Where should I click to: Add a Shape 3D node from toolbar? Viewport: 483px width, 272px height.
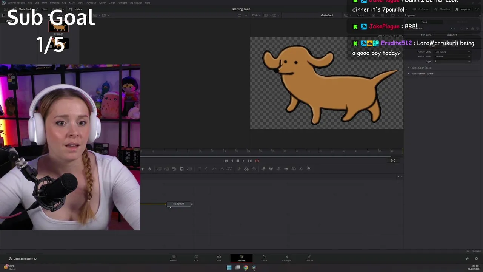click(x=271, y=168)
